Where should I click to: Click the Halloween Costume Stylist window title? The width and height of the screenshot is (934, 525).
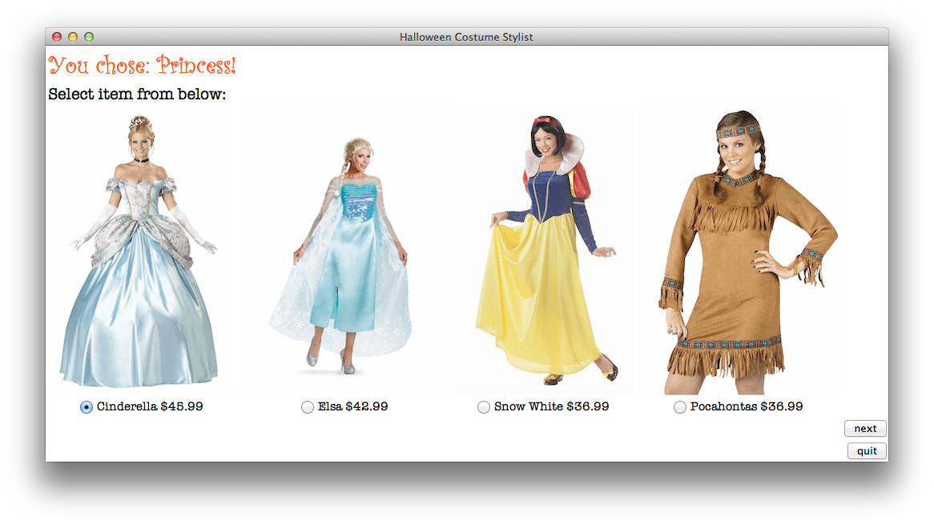point(466,37)
